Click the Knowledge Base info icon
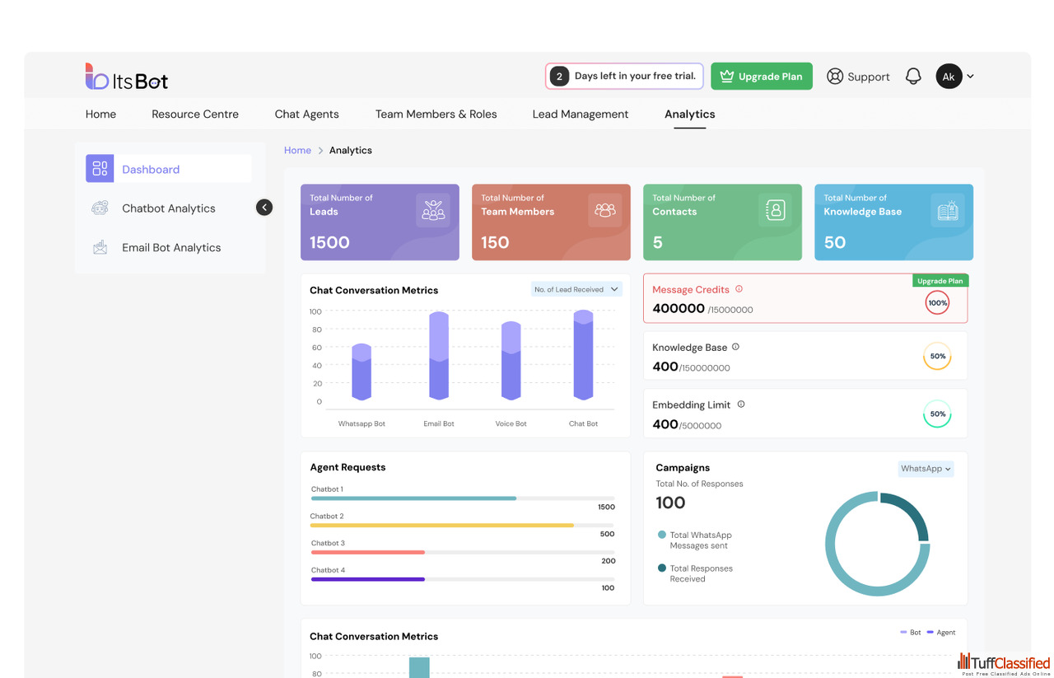 (735, 347)
